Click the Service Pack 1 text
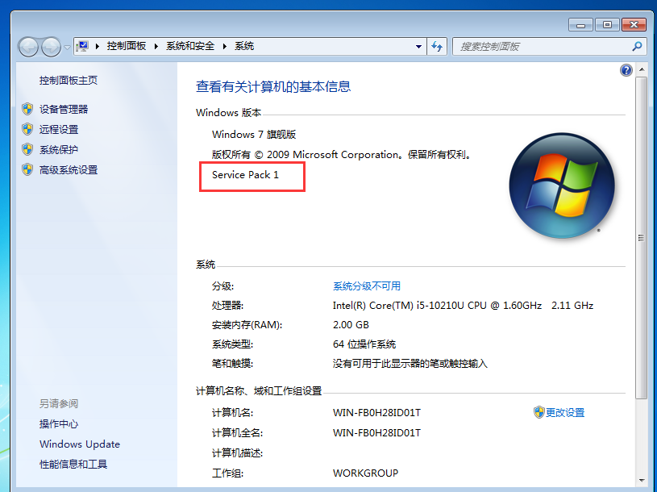The height and width of the screenshot is (492, 657). pos(245,175)
